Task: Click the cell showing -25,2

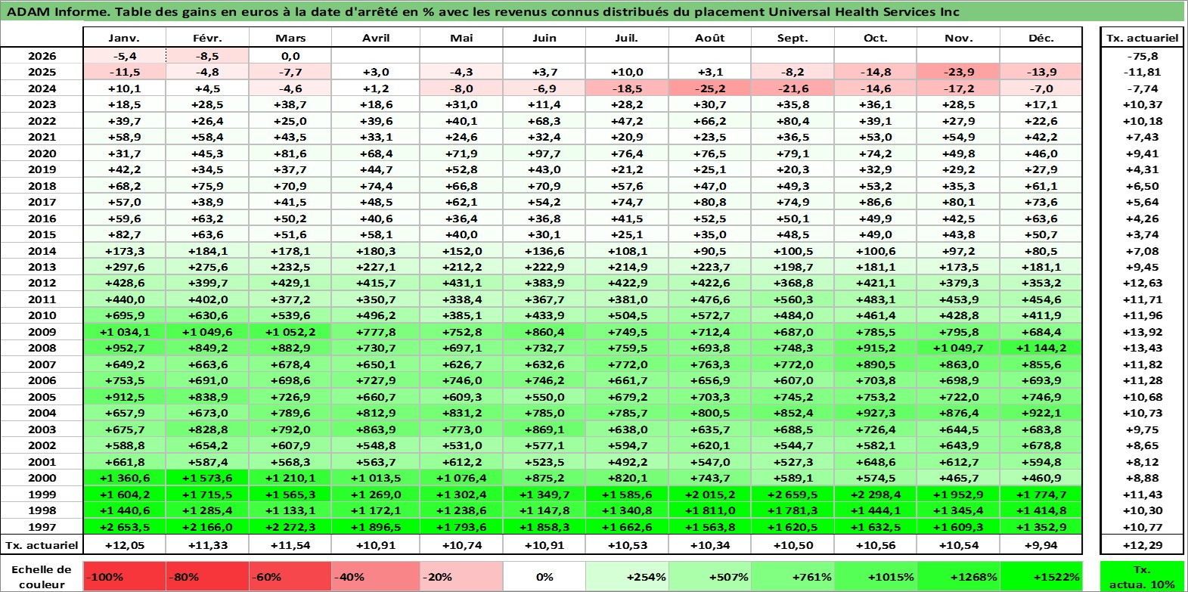Action: [709, 88]
